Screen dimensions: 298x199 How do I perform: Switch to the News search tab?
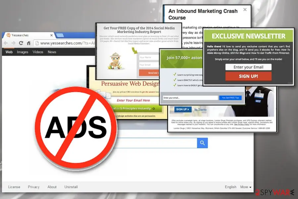(52, 52)
